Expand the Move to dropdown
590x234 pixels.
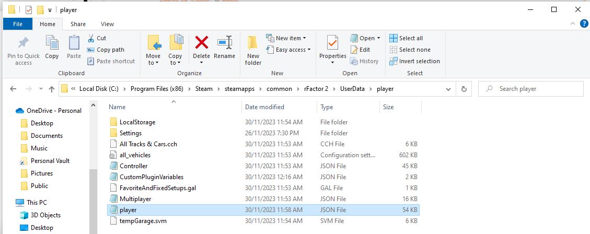[x=153, y=63]
